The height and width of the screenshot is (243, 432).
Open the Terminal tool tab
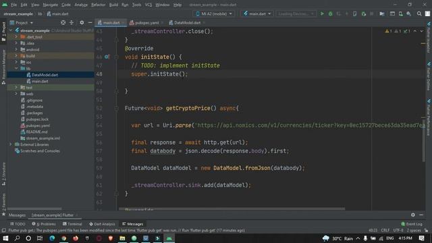coord(72,224)
